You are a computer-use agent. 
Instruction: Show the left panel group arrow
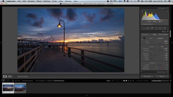click(1, 43)
